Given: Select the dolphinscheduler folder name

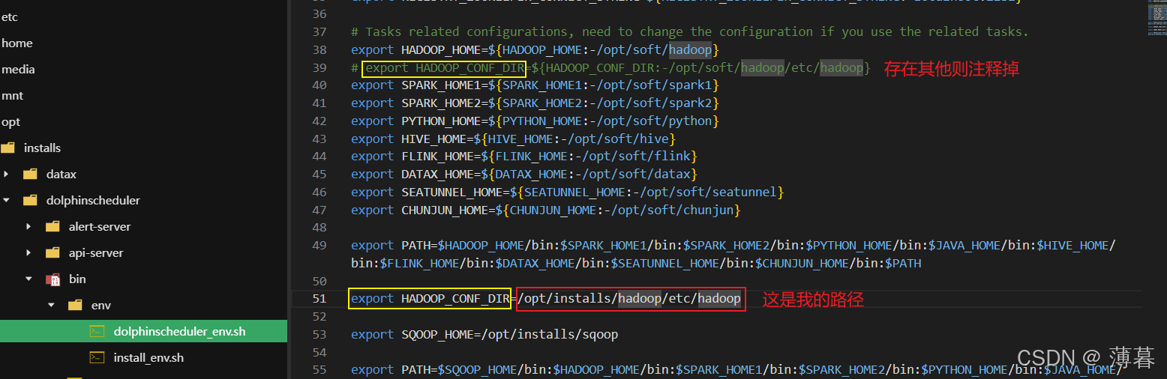Looking at the screenshot, I should click(x=93, y=200).
